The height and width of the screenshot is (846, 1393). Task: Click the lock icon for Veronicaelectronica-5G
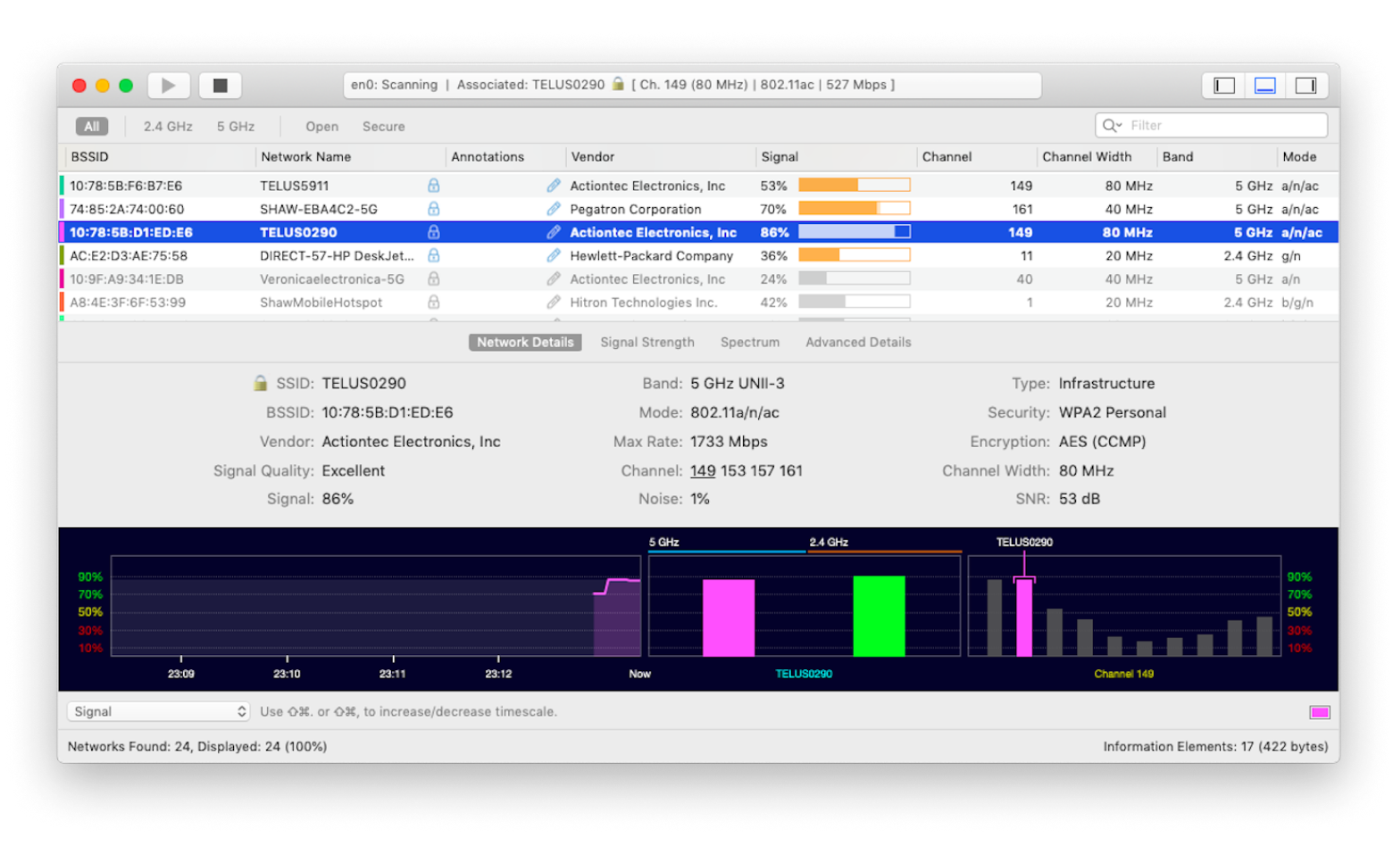(433, 278)
